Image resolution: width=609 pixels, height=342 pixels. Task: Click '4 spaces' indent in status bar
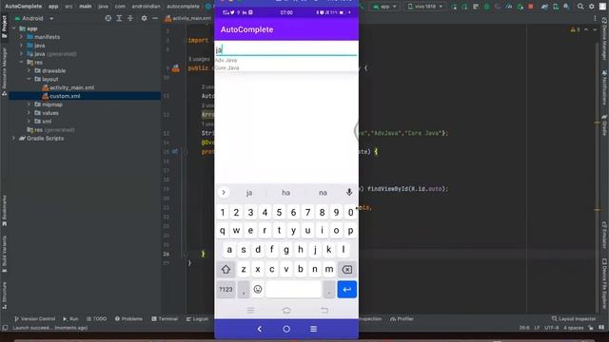pyautogui.click(x=573, y=328)
